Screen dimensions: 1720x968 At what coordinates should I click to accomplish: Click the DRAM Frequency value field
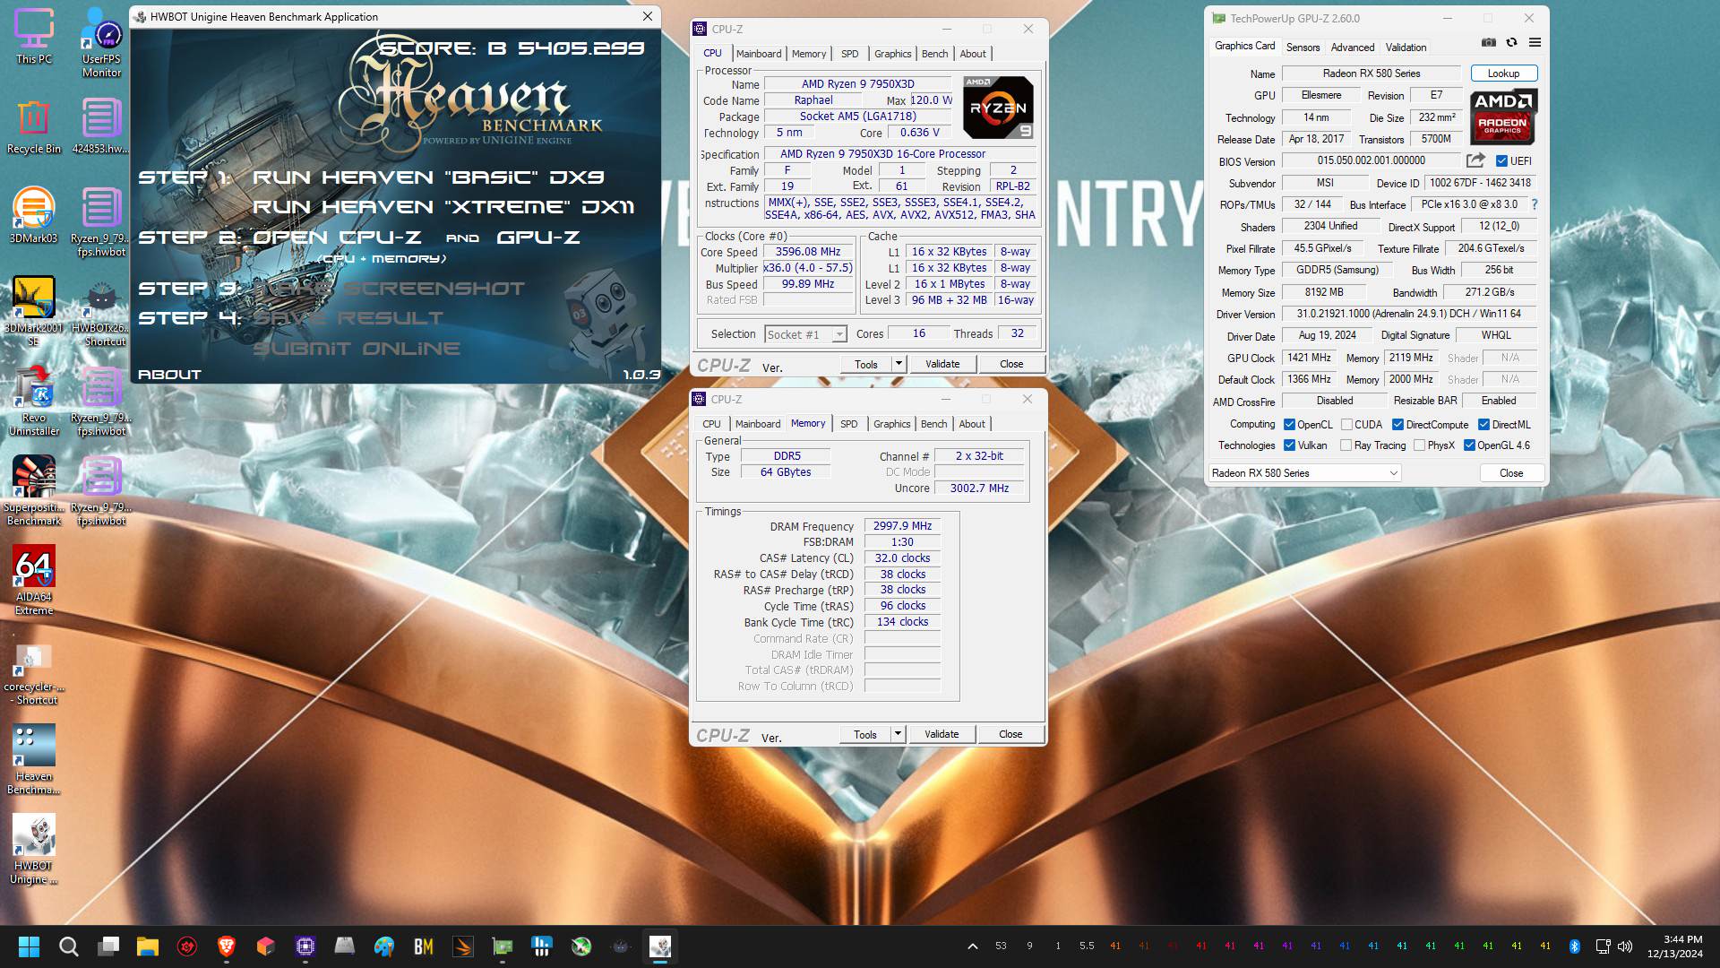coord(902,526)
